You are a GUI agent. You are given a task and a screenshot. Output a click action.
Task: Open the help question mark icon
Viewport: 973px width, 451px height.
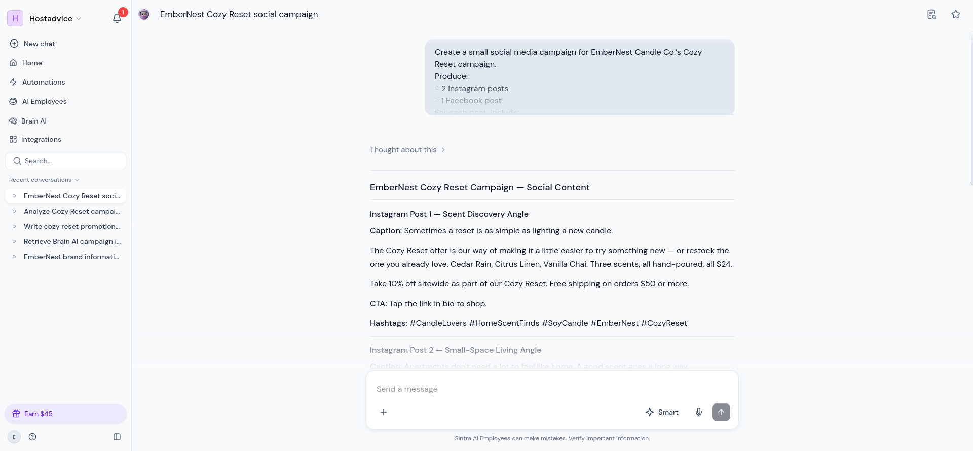click(x=32, y=437)
